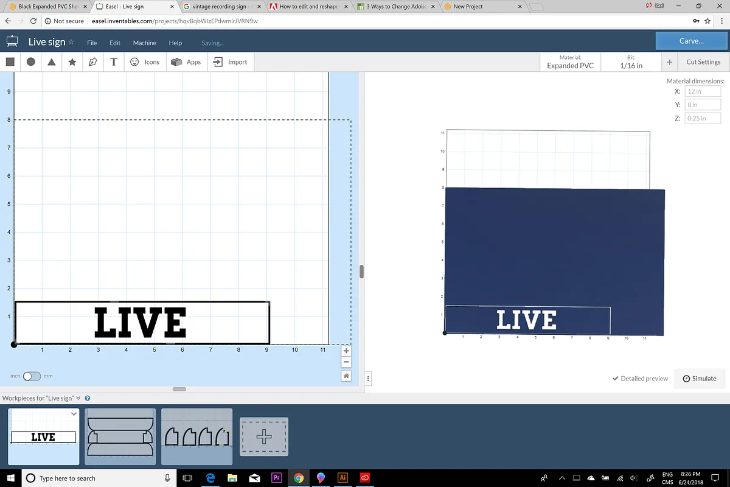730x487 pixels.
Task: Open the Material Expanded PVC selector
Action: point(570,62)
